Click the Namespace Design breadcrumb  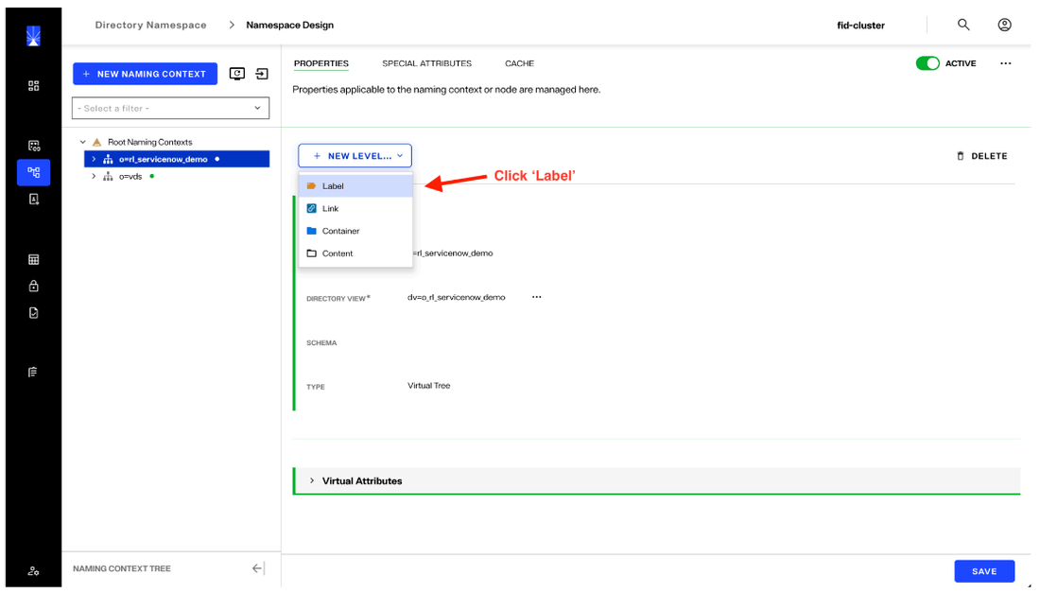[x=290, y=26]
